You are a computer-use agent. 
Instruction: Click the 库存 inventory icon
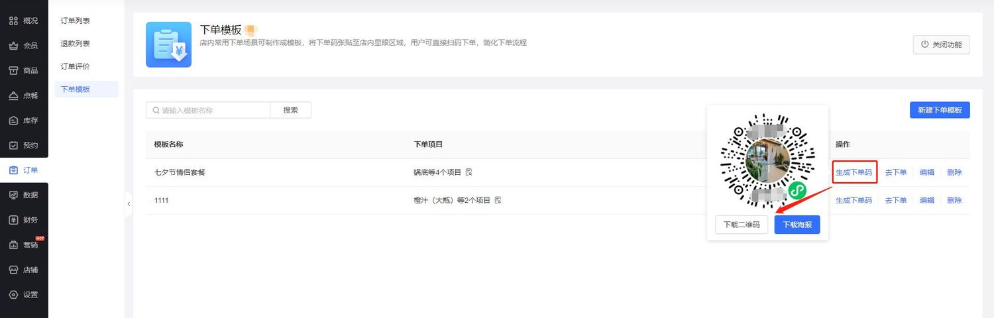point(13,121)
